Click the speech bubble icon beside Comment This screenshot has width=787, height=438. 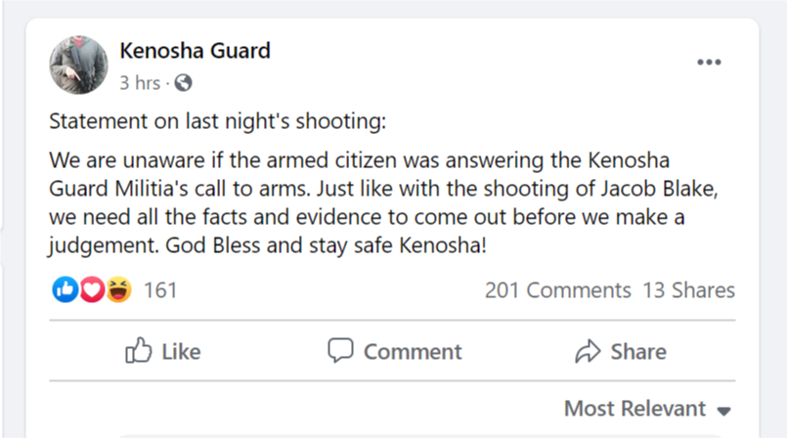tap(340, 351)
